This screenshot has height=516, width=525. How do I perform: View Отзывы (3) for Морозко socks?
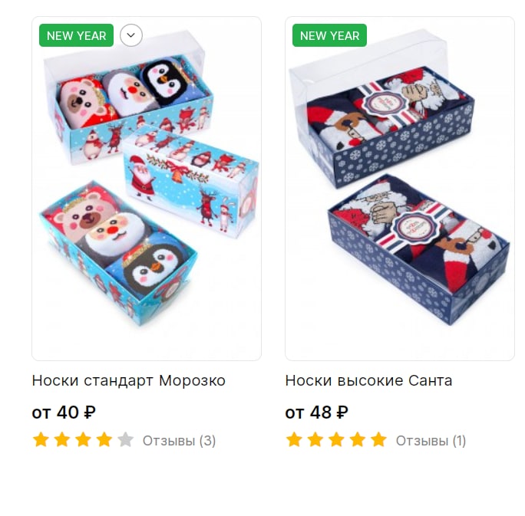tap(179, 441)
